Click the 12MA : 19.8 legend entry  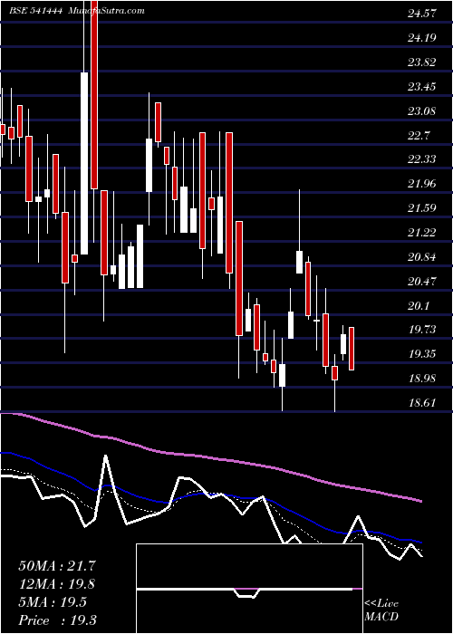coord(57,584)
